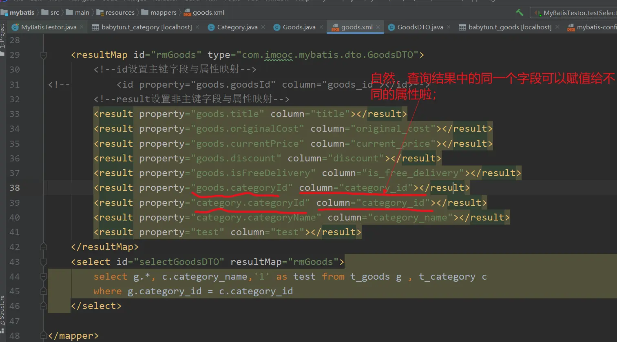Open the MyBatisTestor run configuration dropdown
617x342 pixels.
tap(576, 13)
